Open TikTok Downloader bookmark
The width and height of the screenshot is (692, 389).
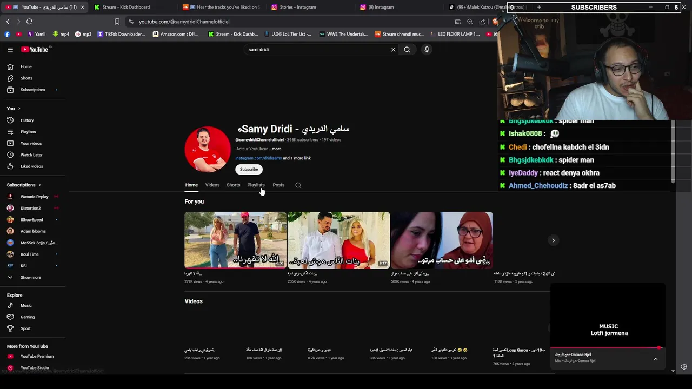tap(121, 34)
